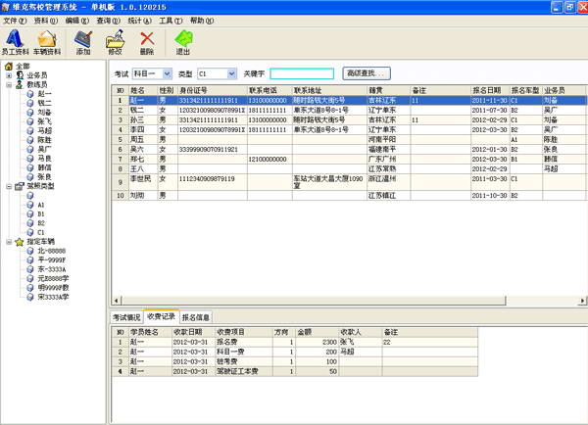Click the red X 删除 (delete) icon
Screen dimensions: 588x425
pyautogui.click(x=147, y=41)
